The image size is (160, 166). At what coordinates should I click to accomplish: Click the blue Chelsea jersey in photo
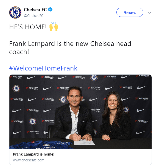pyautogui.click(x=41, y=145)
